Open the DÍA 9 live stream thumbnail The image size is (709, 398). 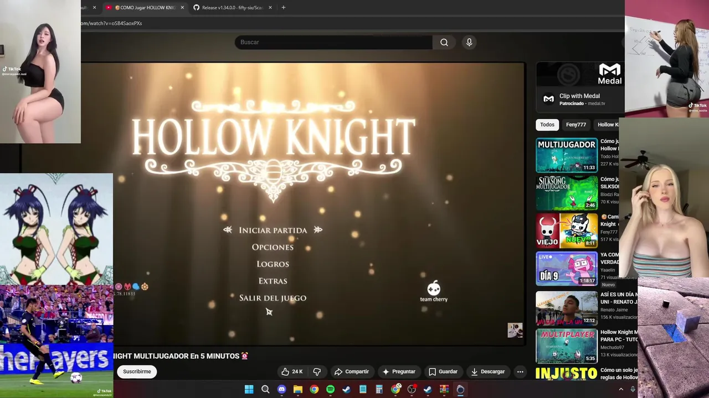click(567, 269)
